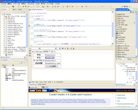The height and width of the screenshot is (110, 138).
Task: Open the Struts guide link
Action: coord(47,100)
